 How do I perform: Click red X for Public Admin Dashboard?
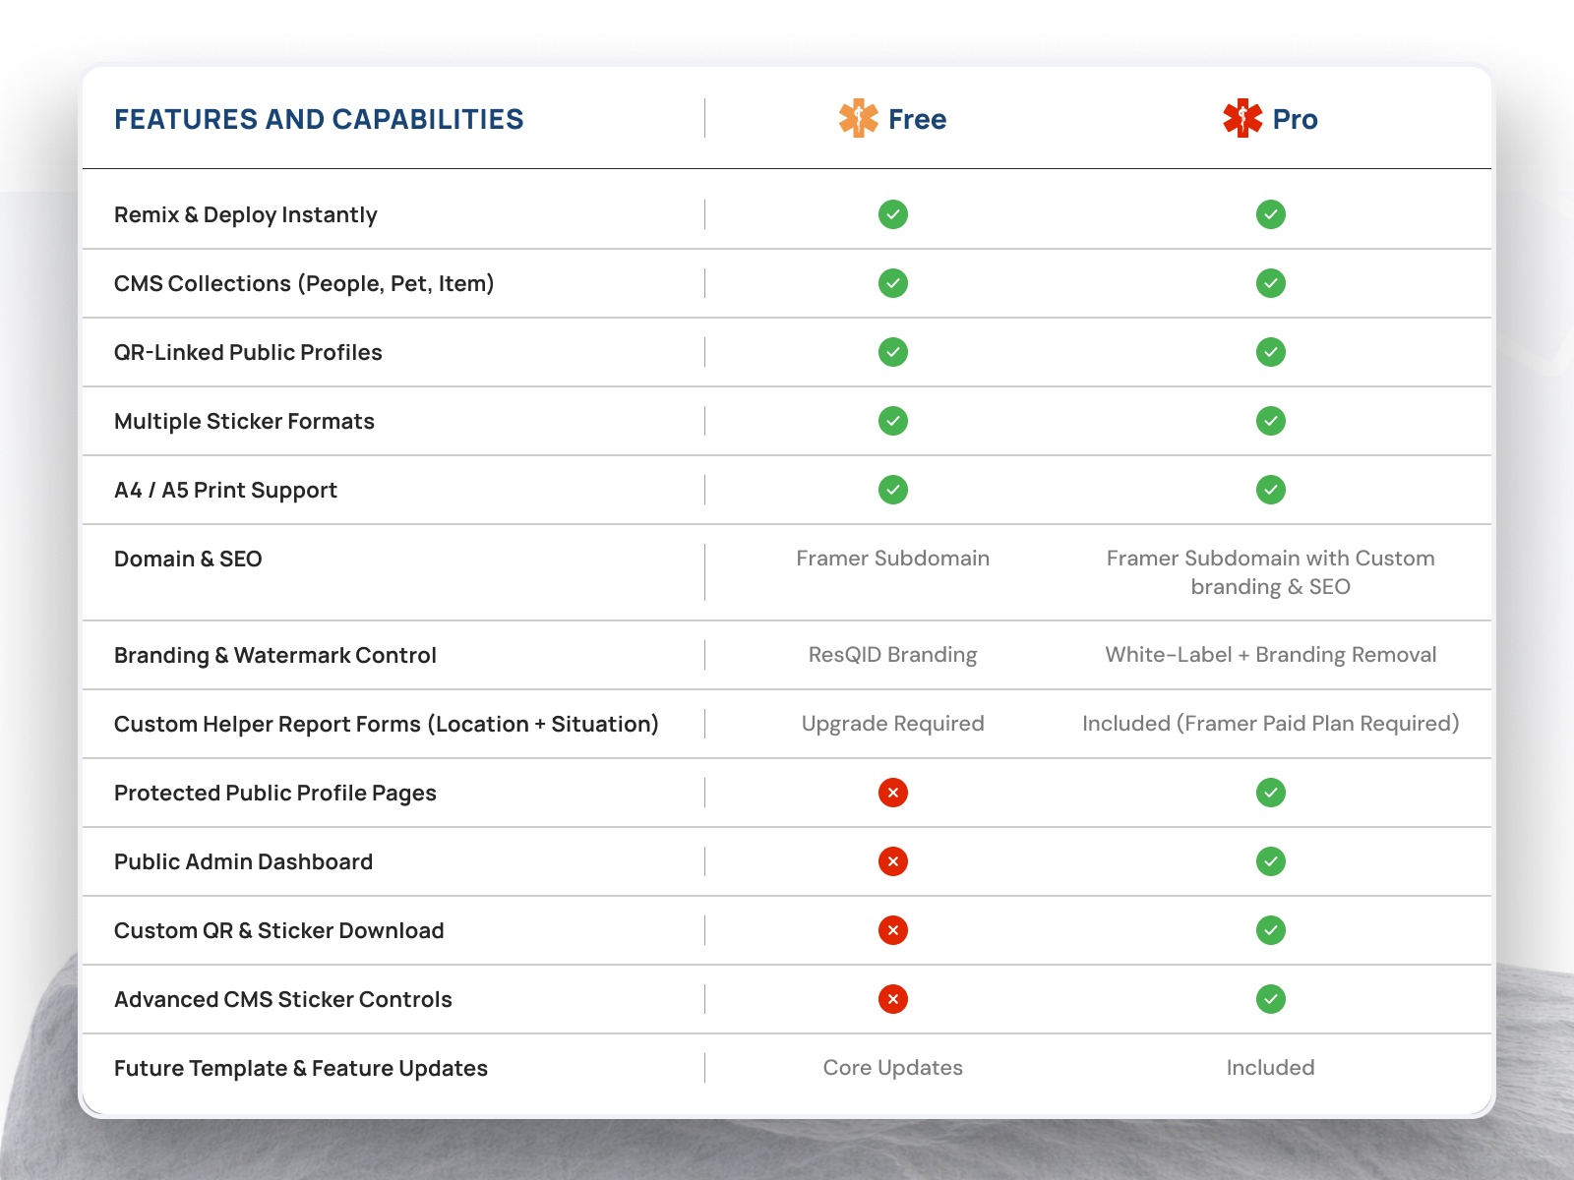point(892,861)
